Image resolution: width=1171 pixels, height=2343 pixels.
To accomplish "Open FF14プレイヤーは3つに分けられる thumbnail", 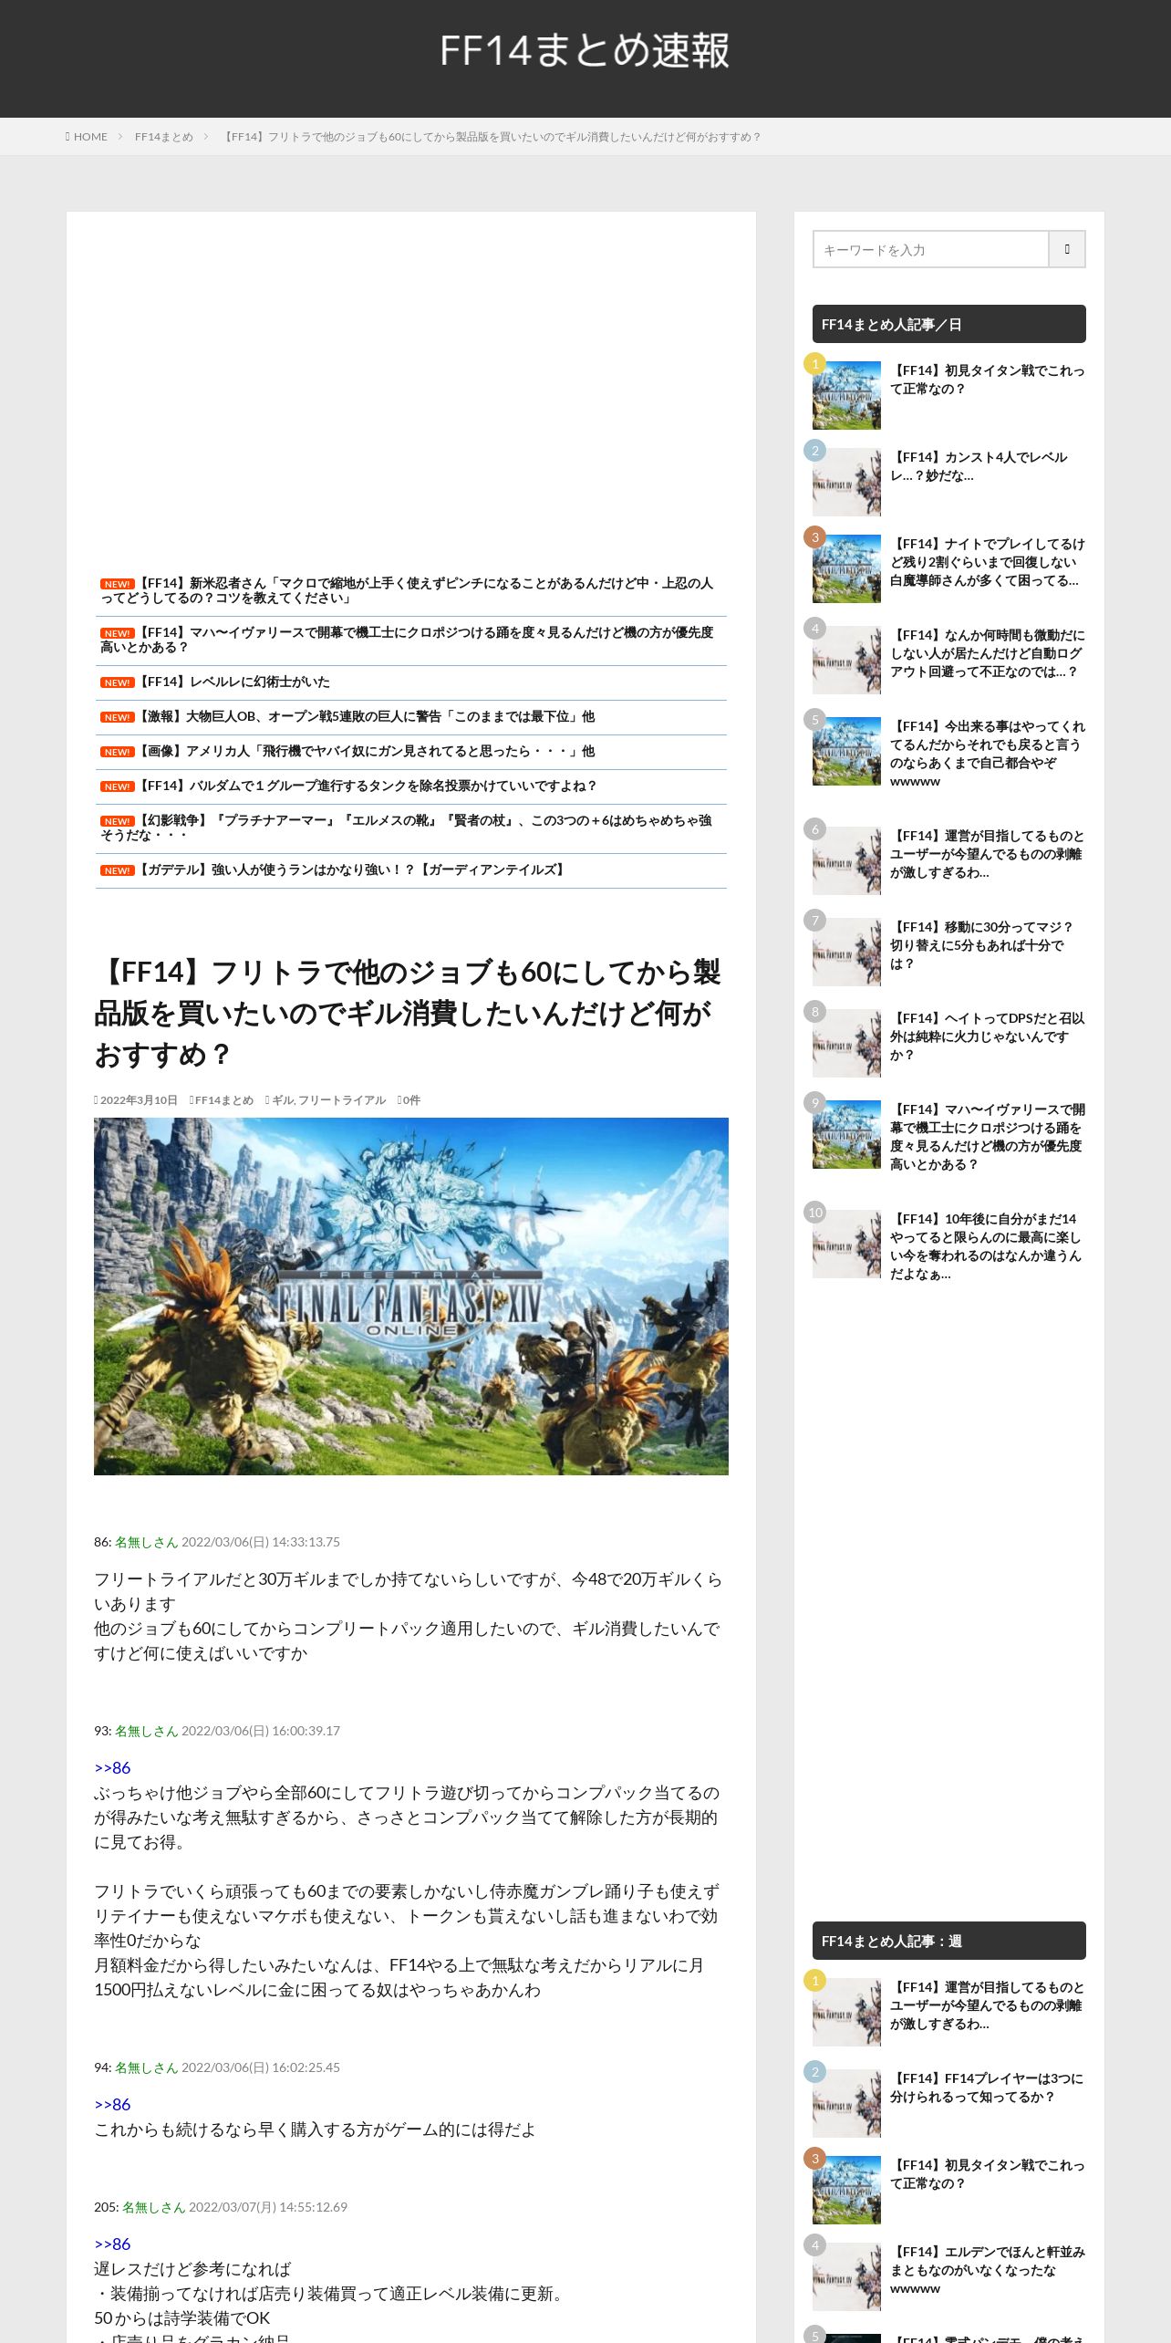I will [x=846, y=2103].
